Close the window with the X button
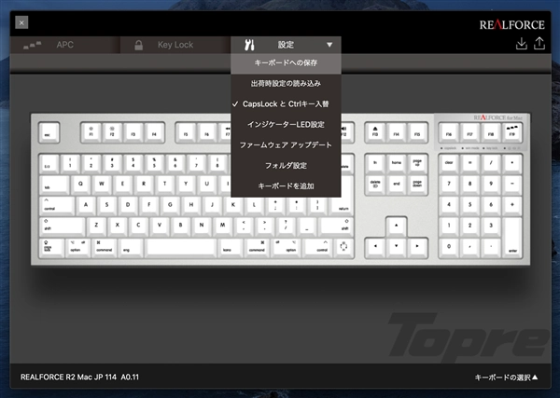Viewport: 560px width, 398px height. 21,22
